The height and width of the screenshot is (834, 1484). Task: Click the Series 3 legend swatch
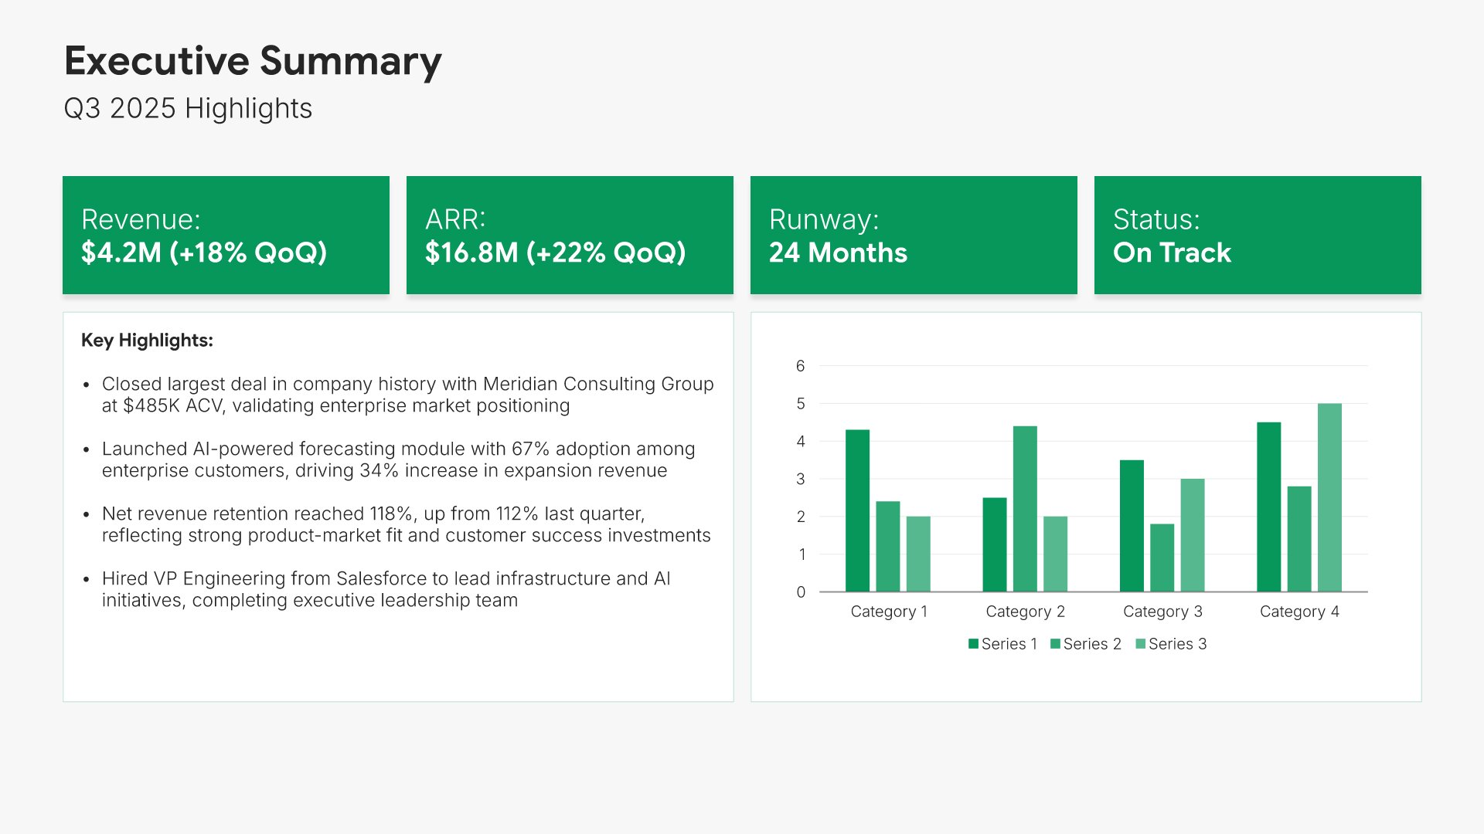pos(1140,644)
